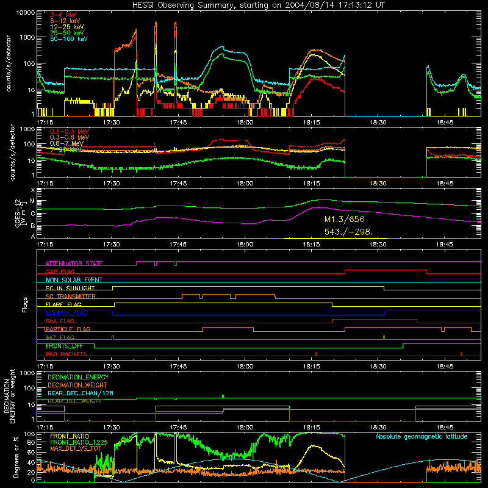488x488 pixels.
Task: Click the 0.3-0.8 MeV legend label
Action: click(70, 137)
